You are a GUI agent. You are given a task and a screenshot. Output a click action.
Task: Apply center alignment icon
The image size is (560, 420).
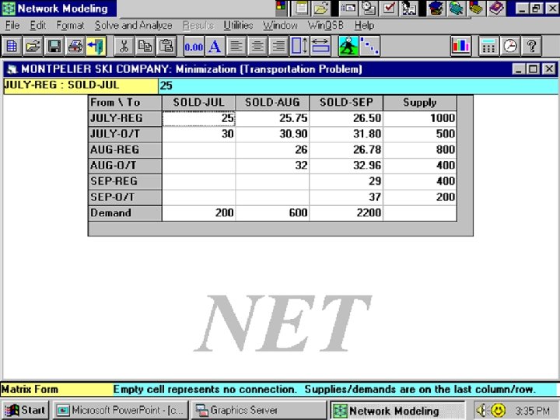pos(257,46)
